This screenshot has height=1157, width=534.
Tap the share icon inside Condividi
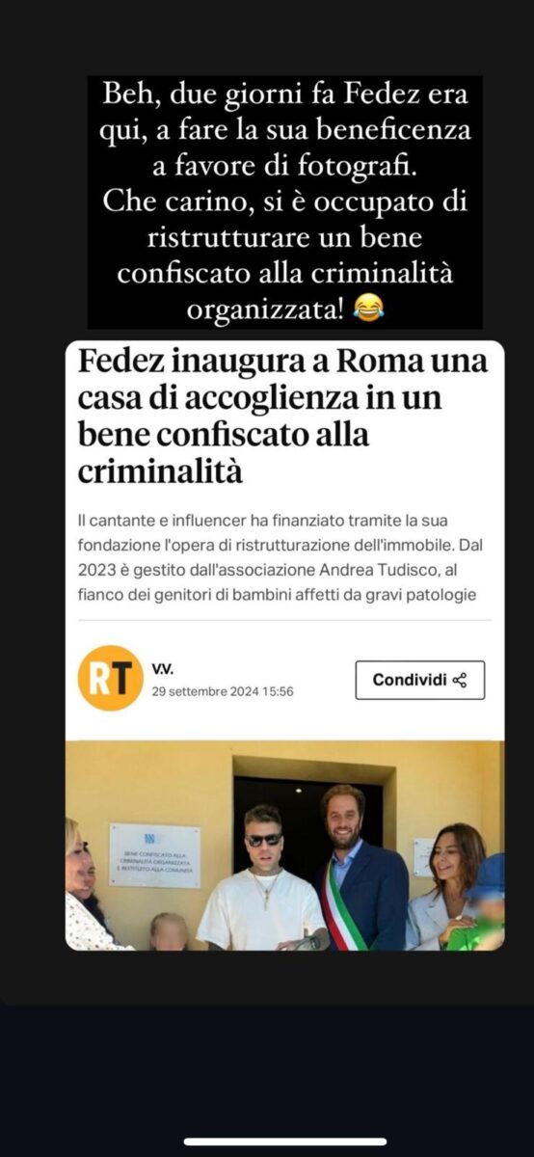tap(460, 680)
